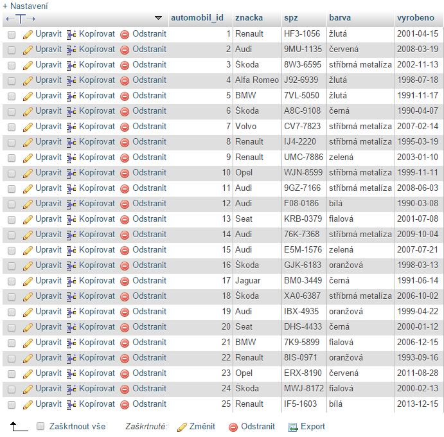Select the checkbox for Volvo row 7
444x437 pixels.
pos(12,127)
